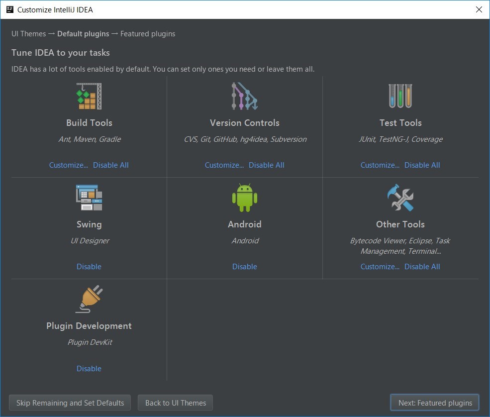Click the 'Tune IDEA to your tasks' heading
Image resolution: width=490 pixels, height=417 pixels.
61,53
